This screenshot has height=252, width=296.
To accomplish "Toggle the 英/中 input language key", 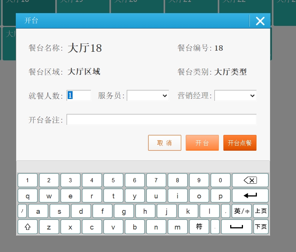I will click(241, 211).
